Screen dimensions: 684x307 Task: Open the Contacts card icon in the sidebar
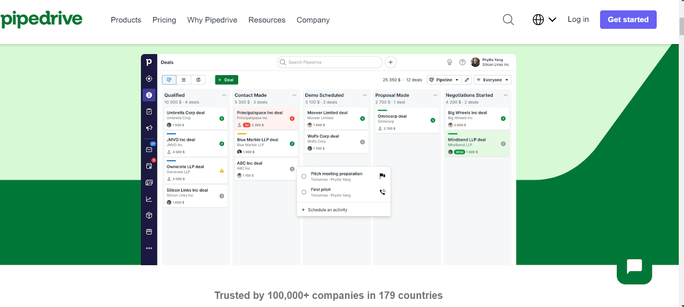click(x=149, y=183)
